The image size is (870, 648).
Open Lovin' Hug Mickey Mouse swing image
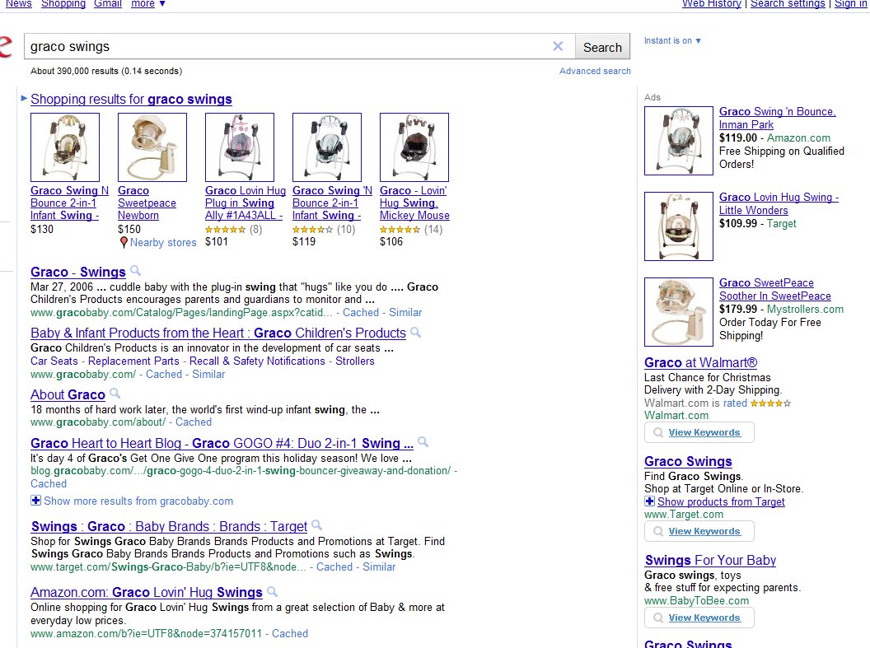point(414,147)
